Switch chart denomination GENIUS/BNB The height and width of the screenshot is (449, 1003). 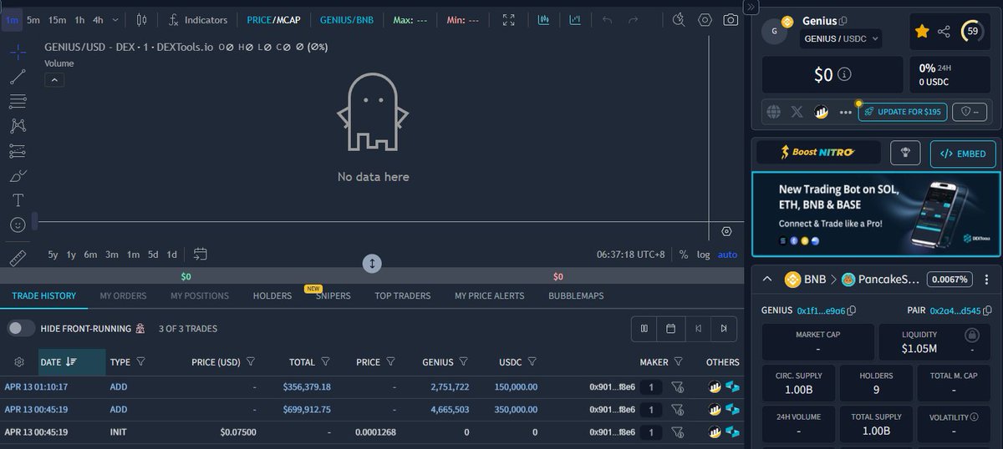tap(347, 19)
